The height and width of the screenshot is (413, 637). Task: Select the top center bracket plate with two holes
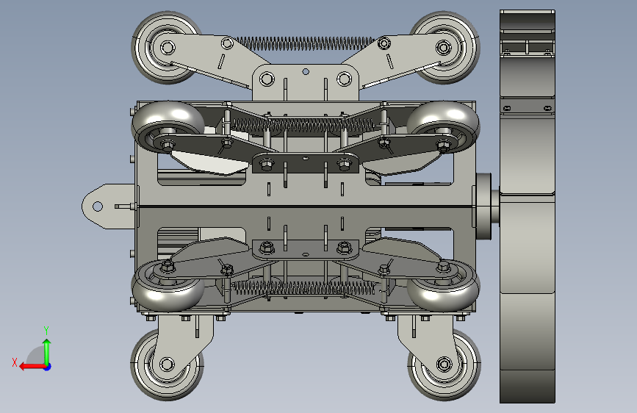coord(305,82)
